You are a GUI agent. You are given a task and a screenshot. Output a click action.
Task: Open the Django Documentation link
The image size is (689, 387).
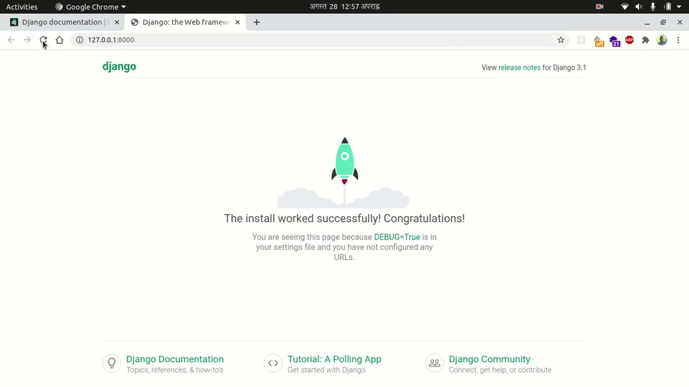[x=175, y=359]
